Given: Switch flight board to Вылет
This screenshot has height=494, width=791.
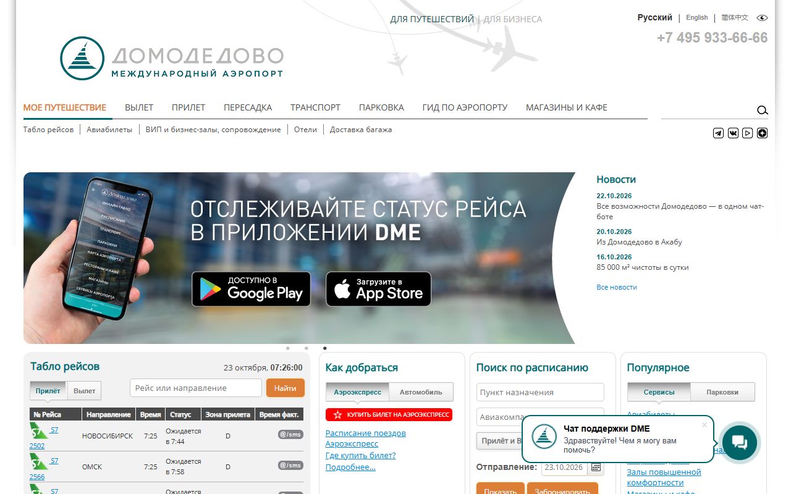Looking at the screenshot, I should pyautogui.click(x=84, y=391).
